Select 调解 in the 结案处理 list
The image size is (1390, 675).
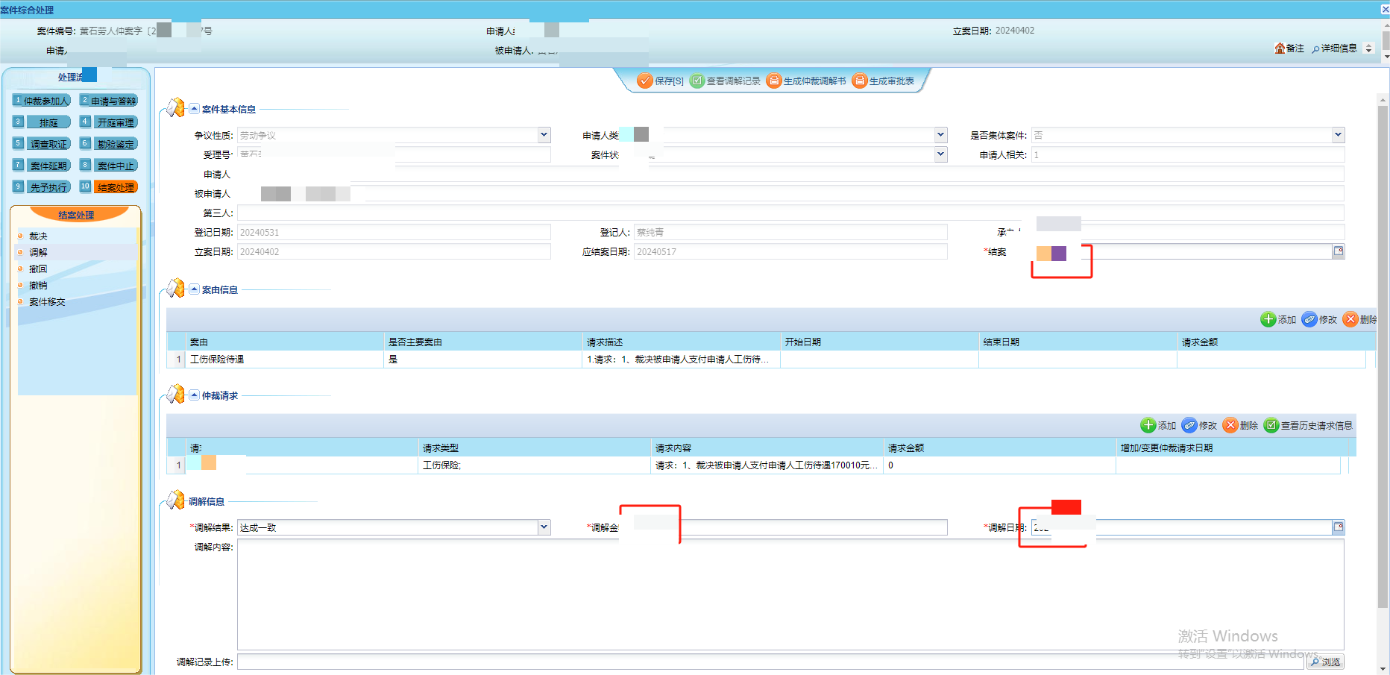click(x=38, y=252)
